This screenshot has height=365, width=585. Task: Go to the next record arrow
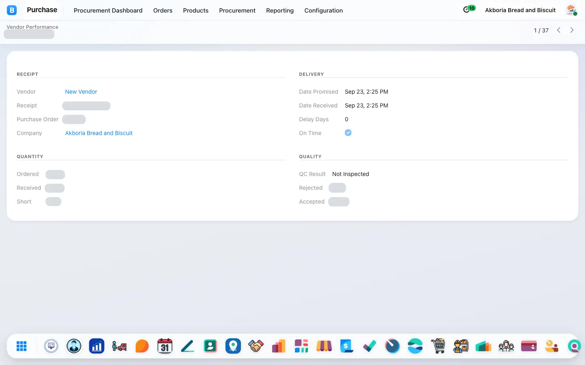pos(572,30)
